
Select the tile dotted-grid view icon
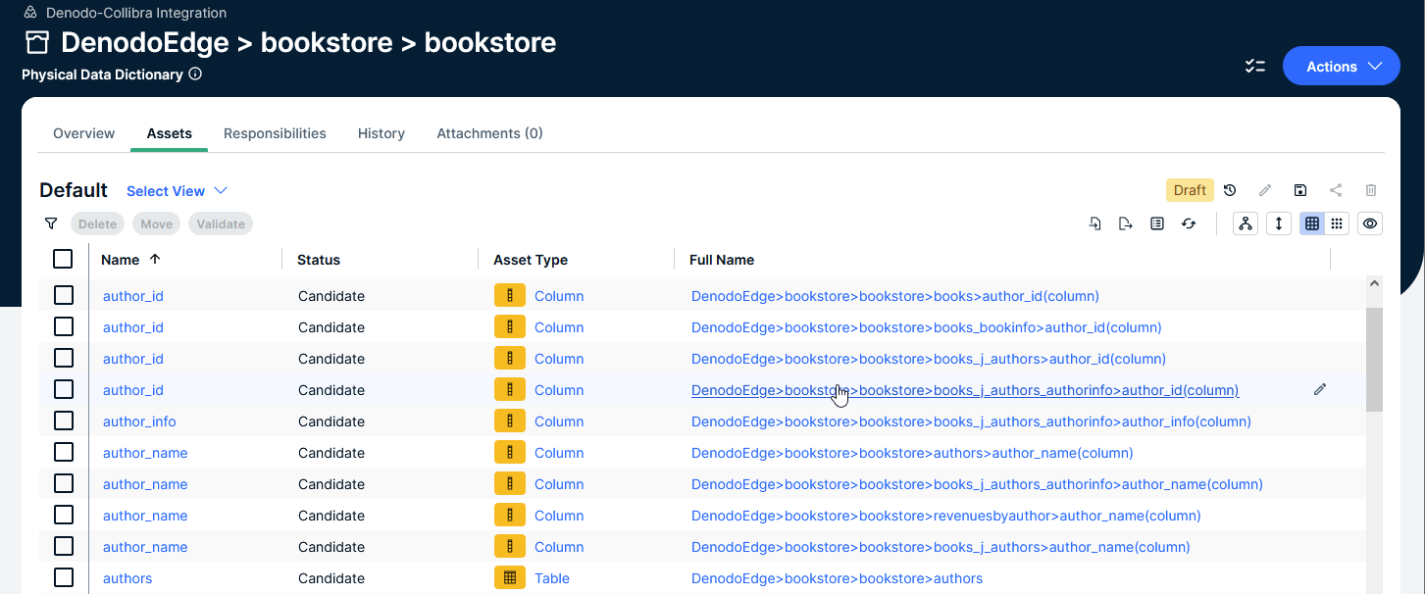[1336, 223]
